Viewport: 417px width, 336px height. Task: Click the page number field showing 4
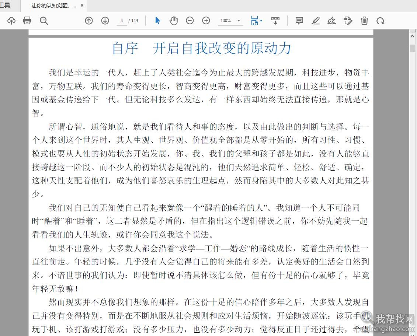tap(122, 21)
